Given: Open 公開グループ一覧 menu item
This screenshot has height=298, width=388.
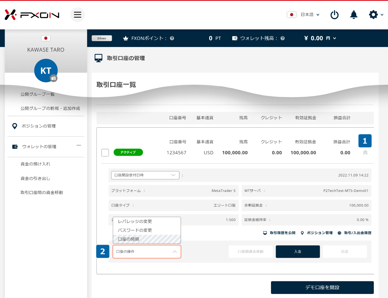Looking at the screenshot, I should [x=37, y=94].
